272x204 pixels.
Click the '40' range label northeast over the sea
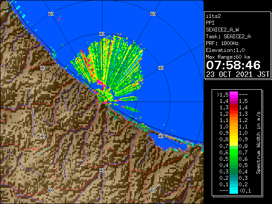click(x=161, y=68)
